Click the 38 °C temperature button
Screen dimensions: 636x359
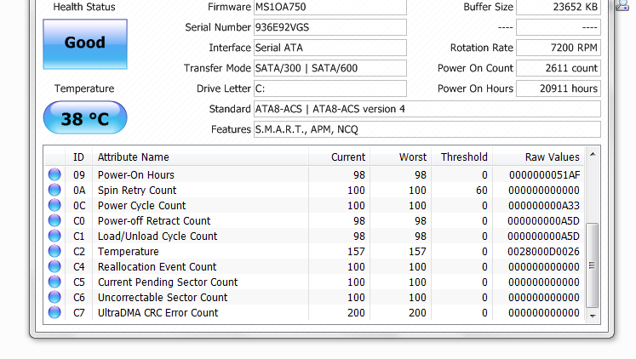coord(85,117)
